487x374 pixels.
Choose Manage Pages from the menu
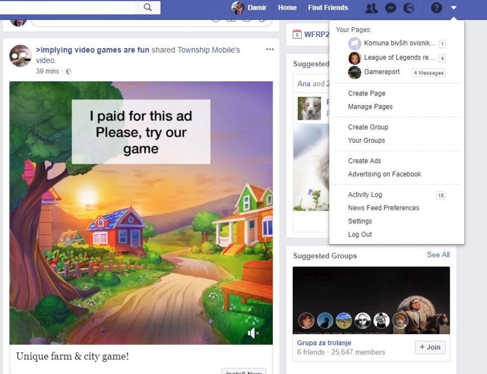370,107
